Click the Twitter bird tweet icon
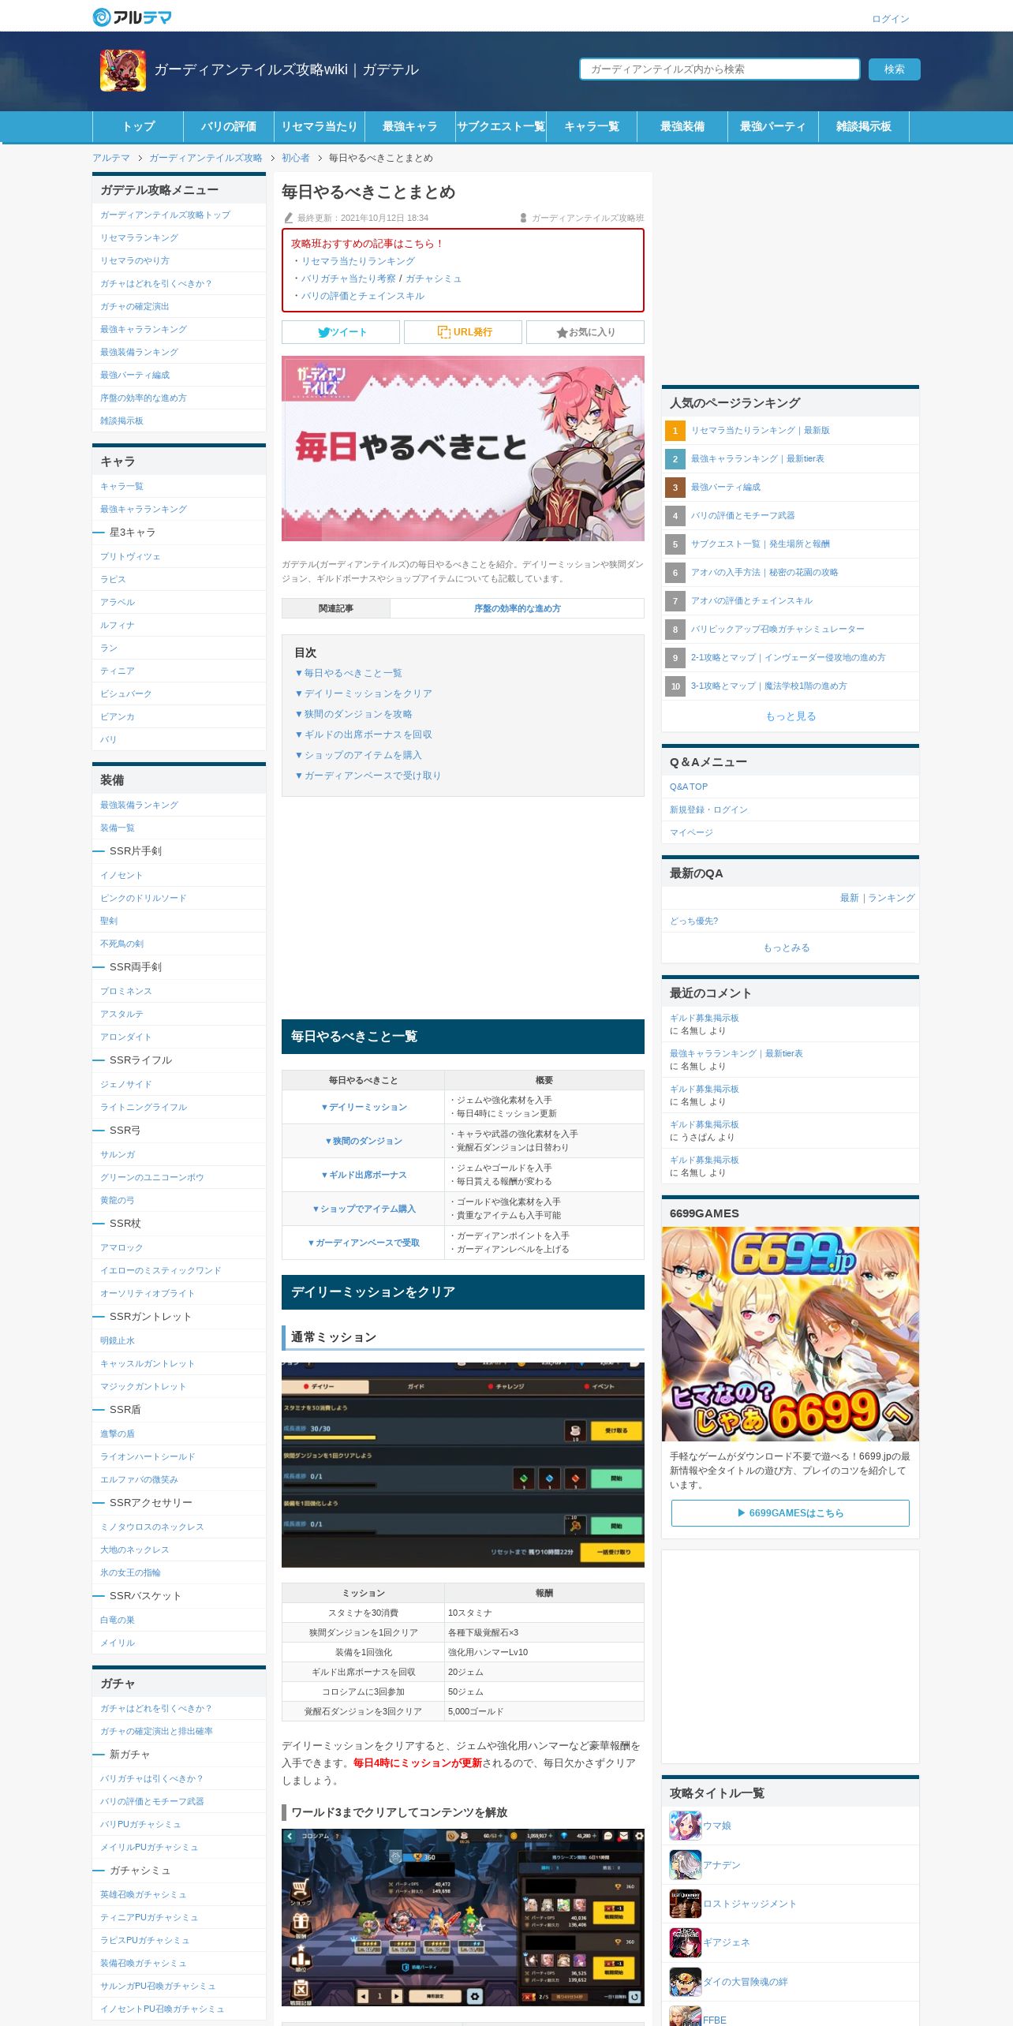 pos(323,332)
